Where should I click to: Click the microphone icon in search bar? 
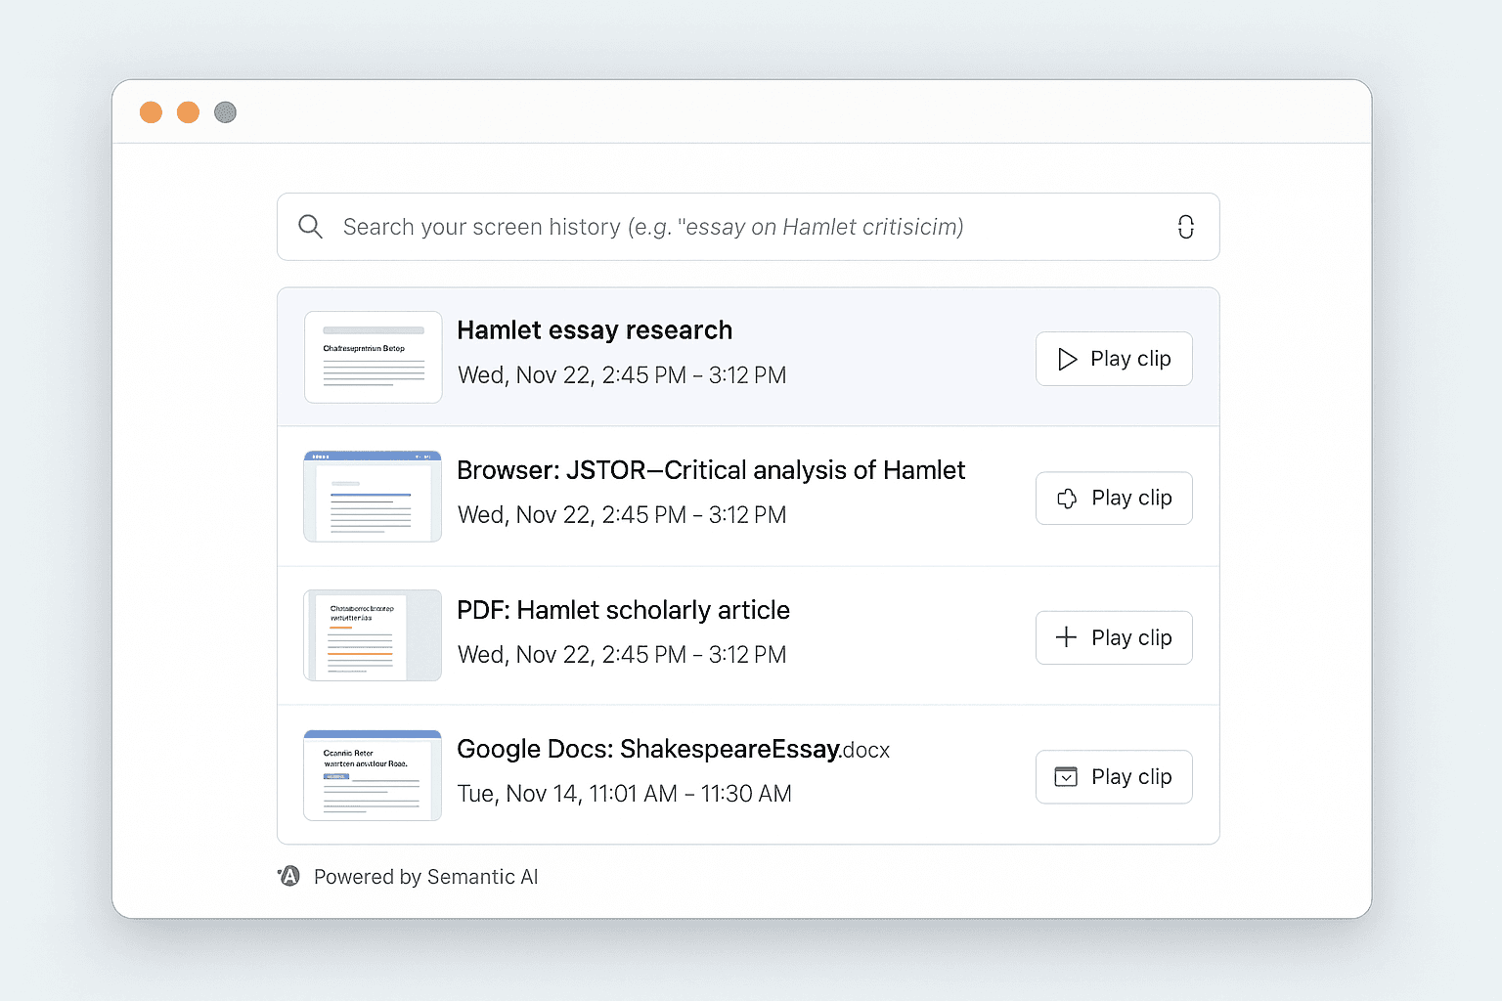tap(1185, 227)
